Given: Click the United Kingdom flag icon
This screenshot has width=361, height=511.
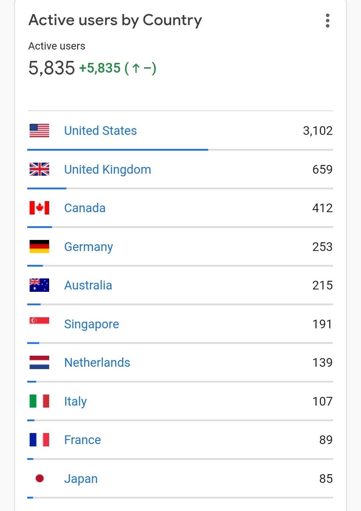Looking at the screenshot, I should click(x=39, y=169).
